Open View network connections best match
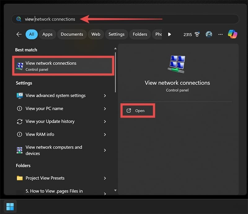This screenshot has width=248, height=214. (63, 66)
